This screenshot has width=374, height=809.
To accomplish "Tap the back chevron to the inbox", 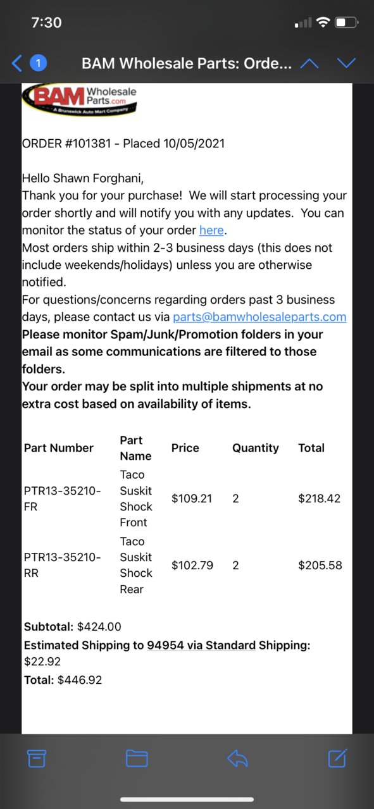I will pos(17,63).
